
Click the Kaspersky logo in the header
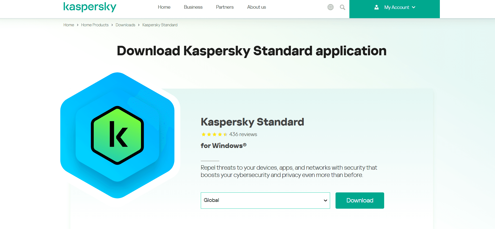coord(90,7)
